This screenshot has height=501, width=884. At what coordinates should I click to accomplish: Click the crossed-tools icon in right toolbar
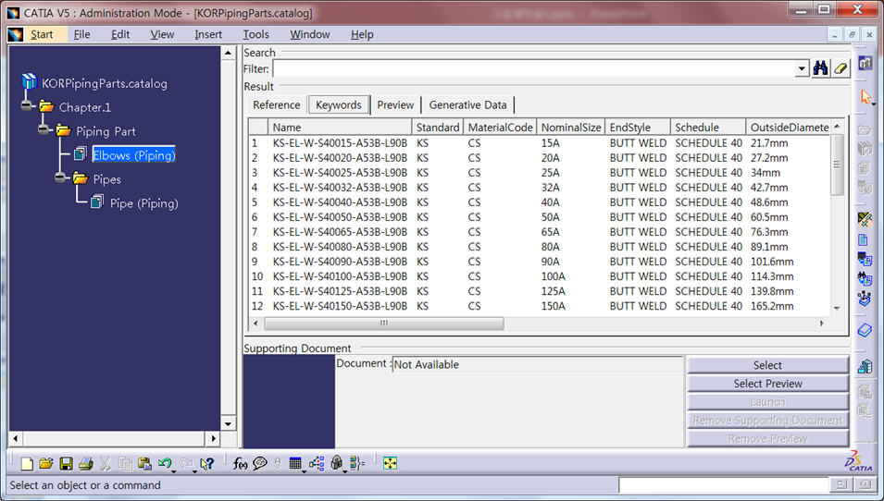click(x=865, y=218)
